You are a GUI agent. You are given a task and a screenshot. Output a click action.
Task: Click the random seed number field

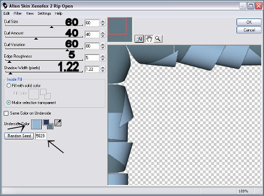[x=41, y=136]
